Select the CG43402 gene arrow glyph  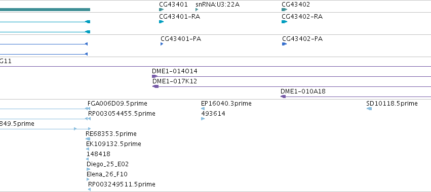point(285,10)
